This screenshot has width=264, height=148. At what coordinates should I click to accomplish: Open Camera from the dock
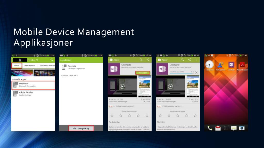coord(242,128)
